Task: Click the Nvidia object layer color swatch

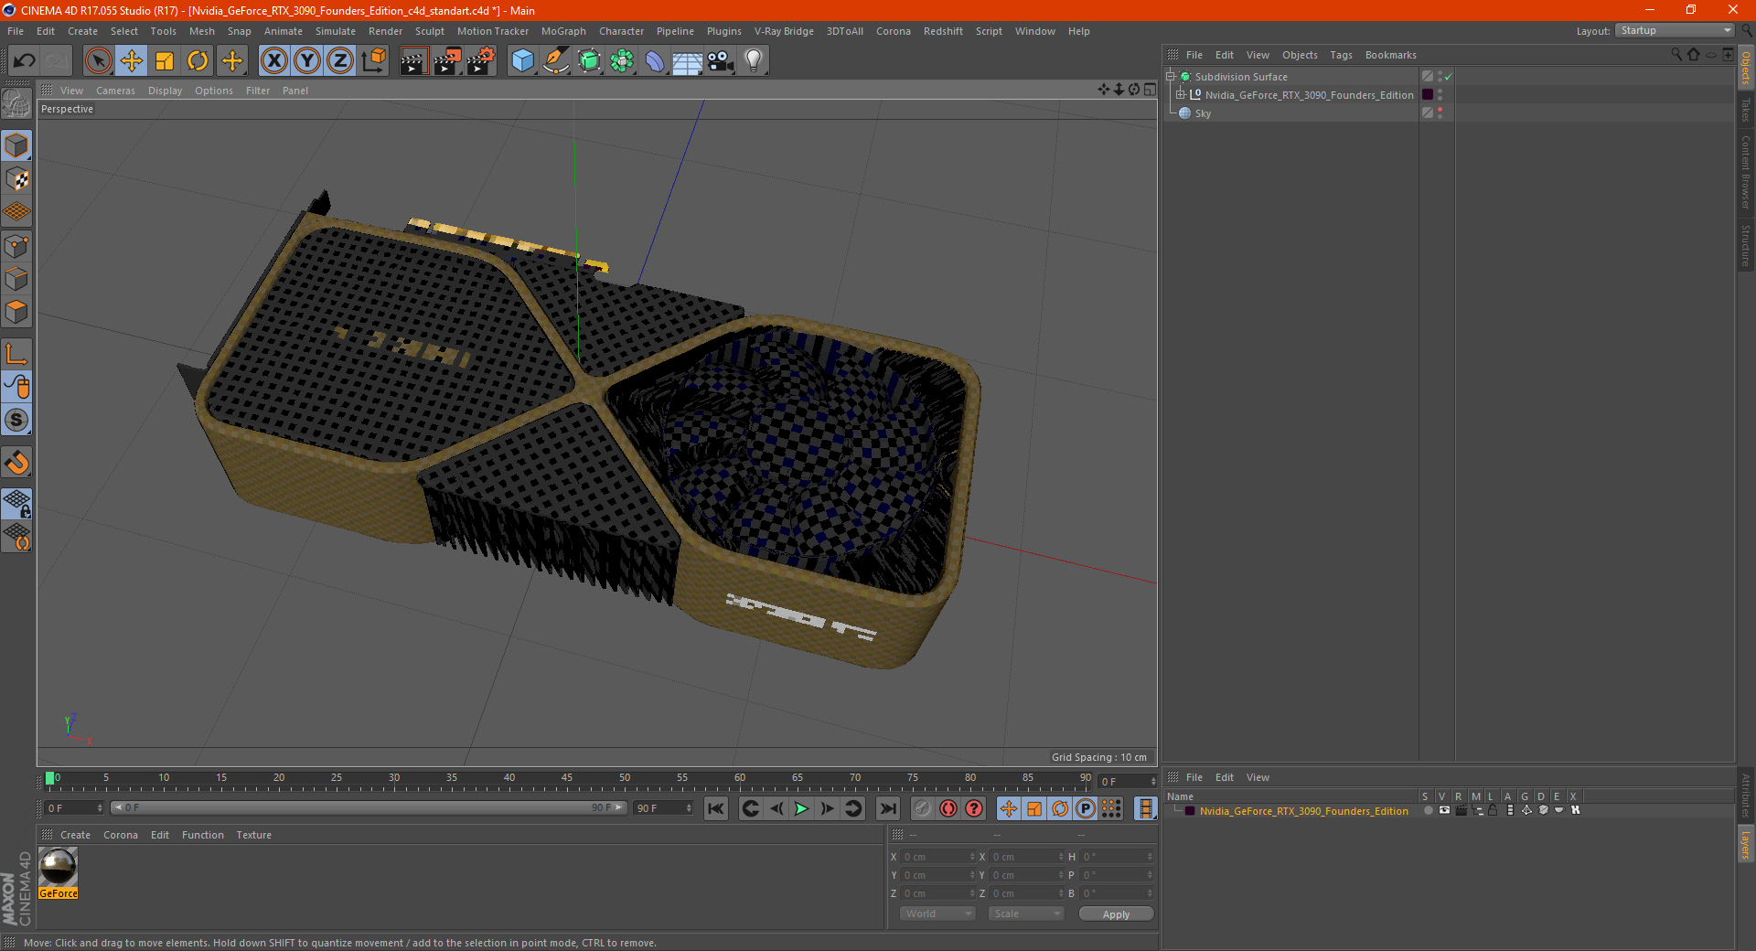Action: 1428,95
